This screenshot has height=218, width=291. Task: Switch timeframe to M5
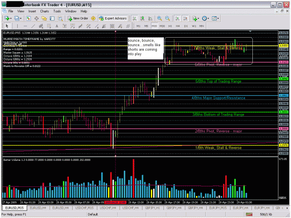[146, 26]
